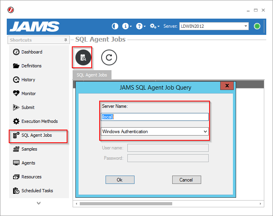This screenshot has width=273, height=216.
Task: Click the disabled Password field
Action: point(168,158)
